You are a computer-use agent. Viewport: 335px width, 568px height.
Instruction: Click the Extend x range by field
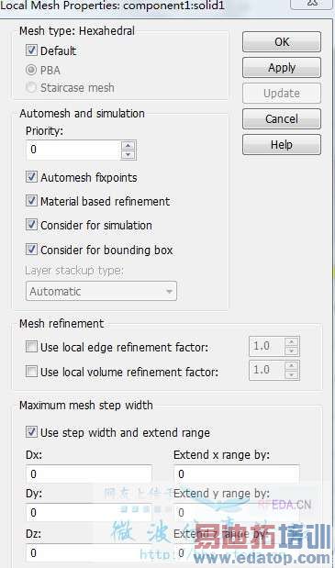tap(237, 474)
